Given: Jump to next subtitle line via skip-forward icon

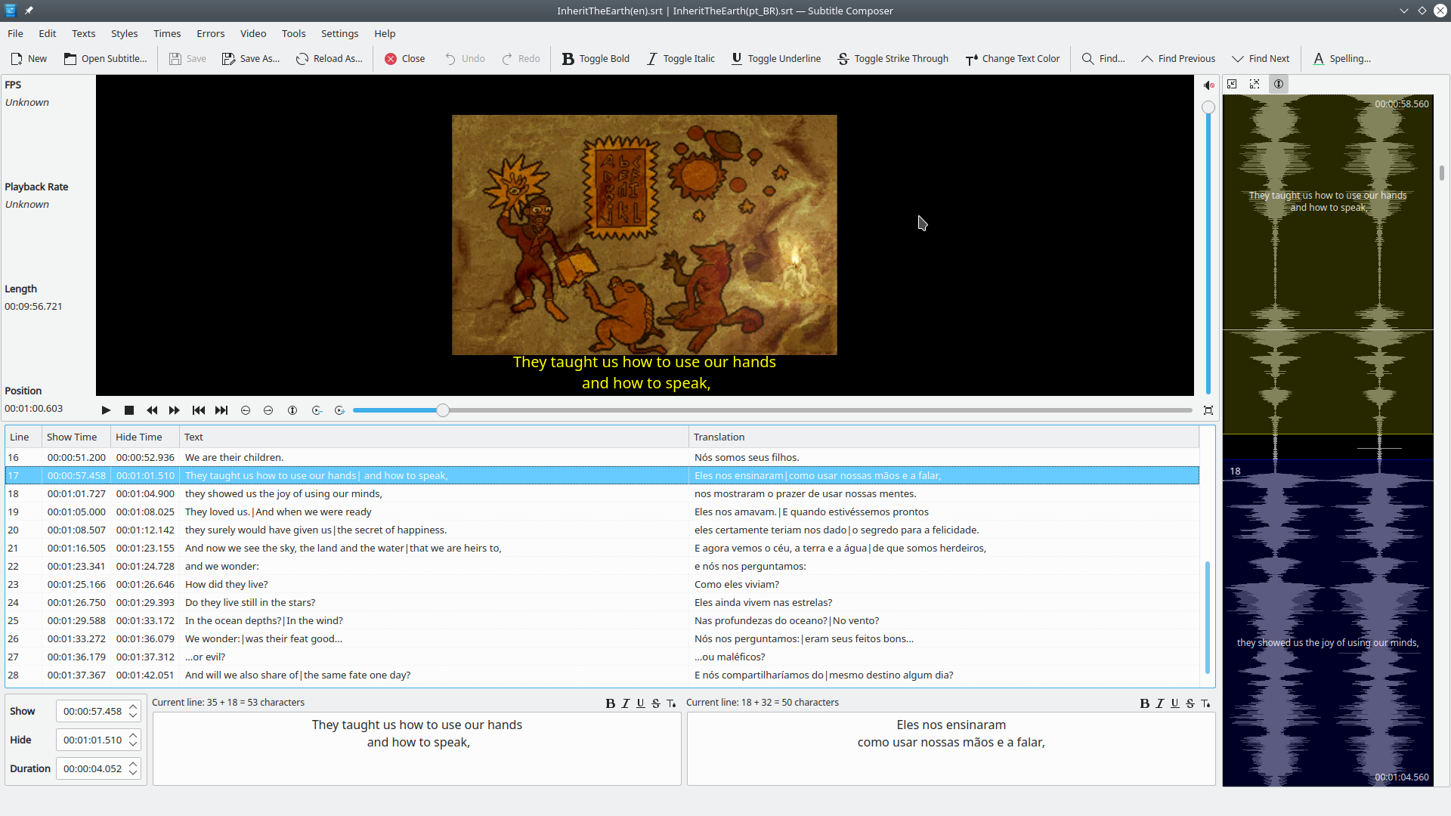Looking at the screenshot, I should [221, 410].
